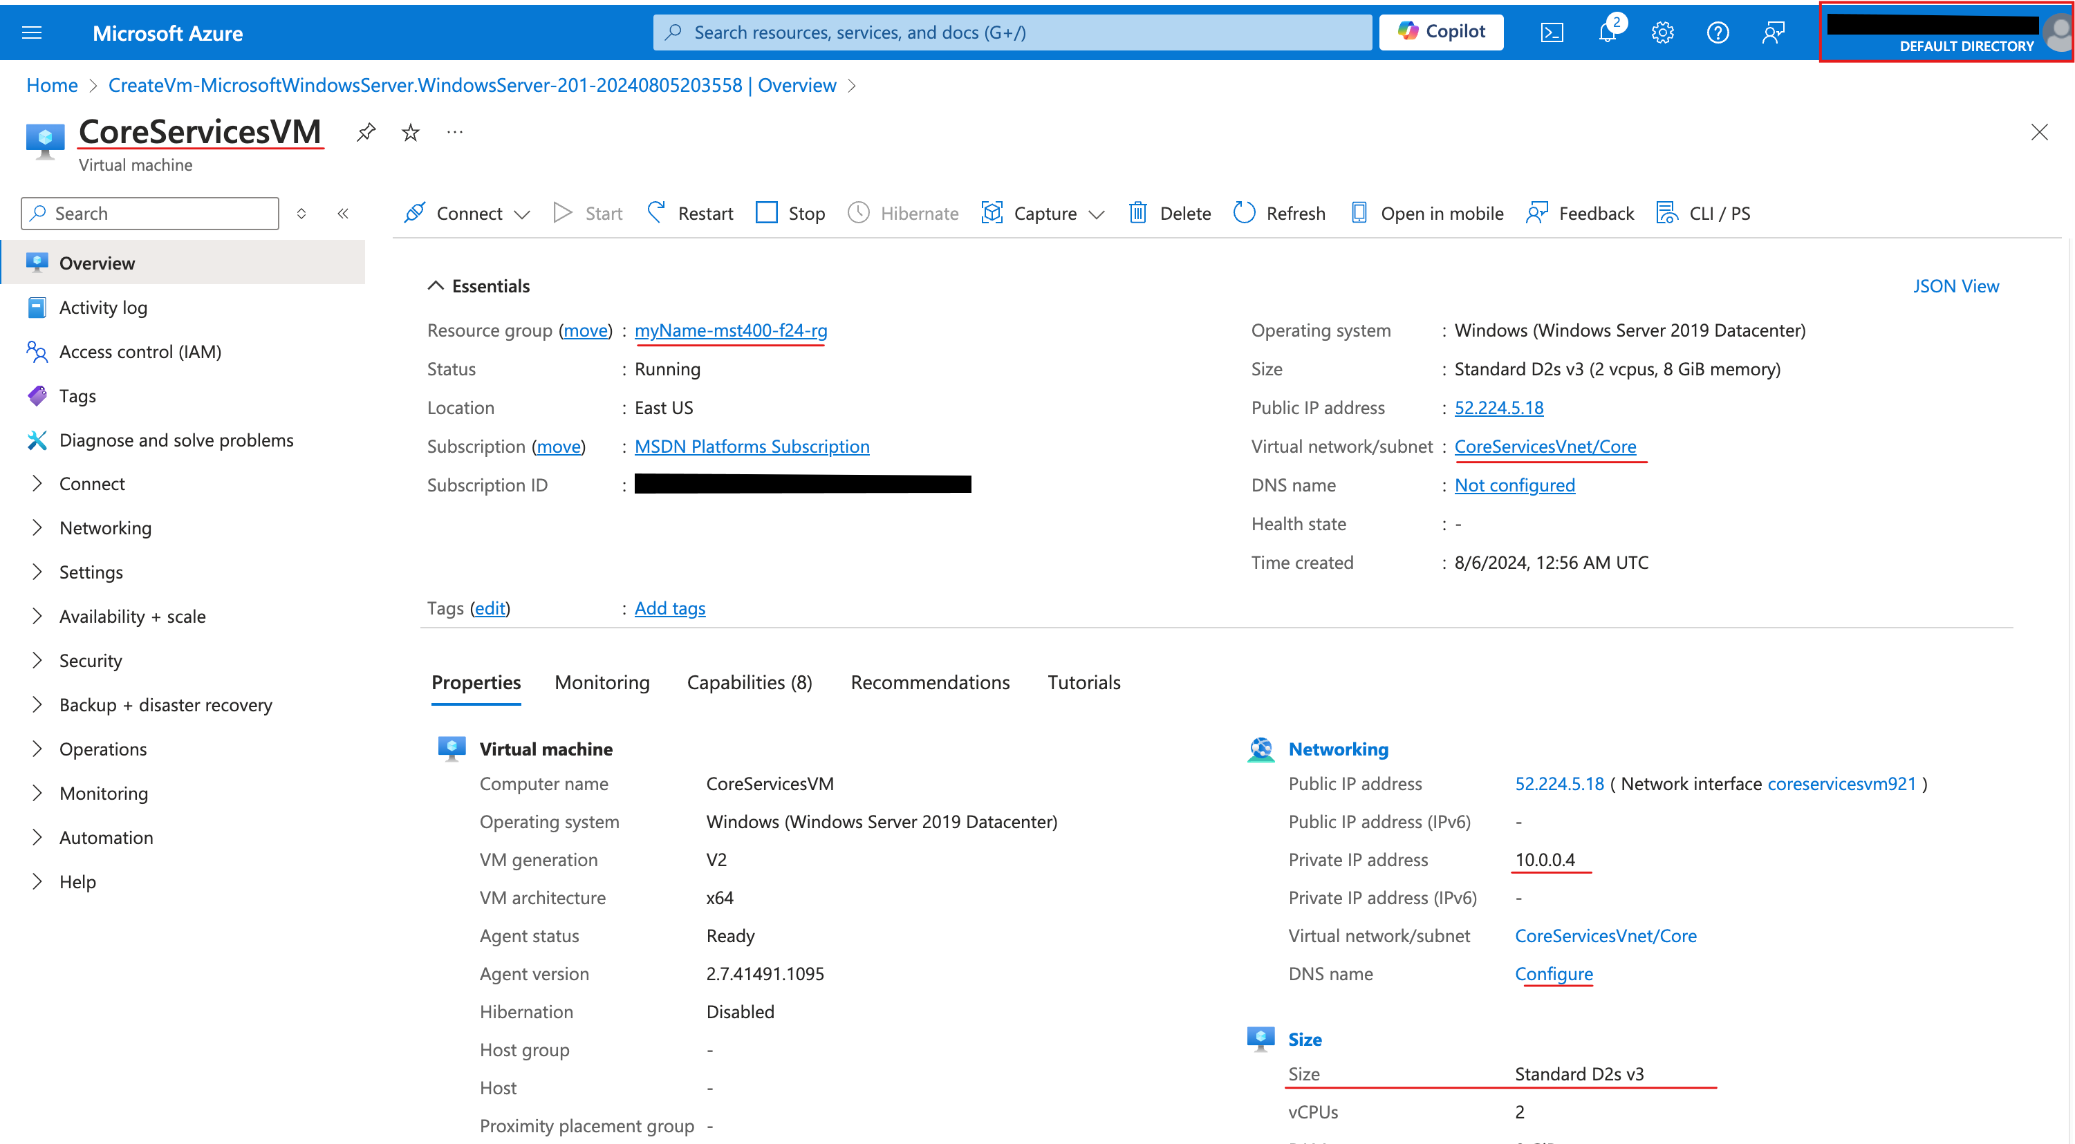Launch Cloud Shell from the top bar
This screenshot has height=1144, width=2075.
tap(1552, 32)
